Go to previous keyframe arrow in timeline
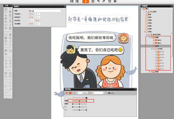This screenshot has height=119, width=174. pyautogui.click(x=90, y=93)
